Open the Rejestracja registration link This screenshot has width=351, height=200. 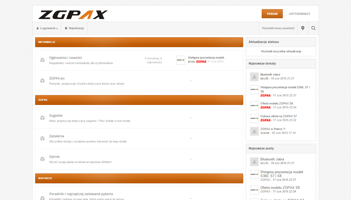pos(74,28)
